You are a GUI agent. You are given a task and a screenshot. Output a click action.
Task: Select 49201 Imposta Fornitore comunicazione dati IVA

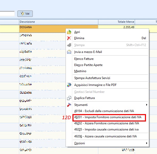tap(108, 117)
